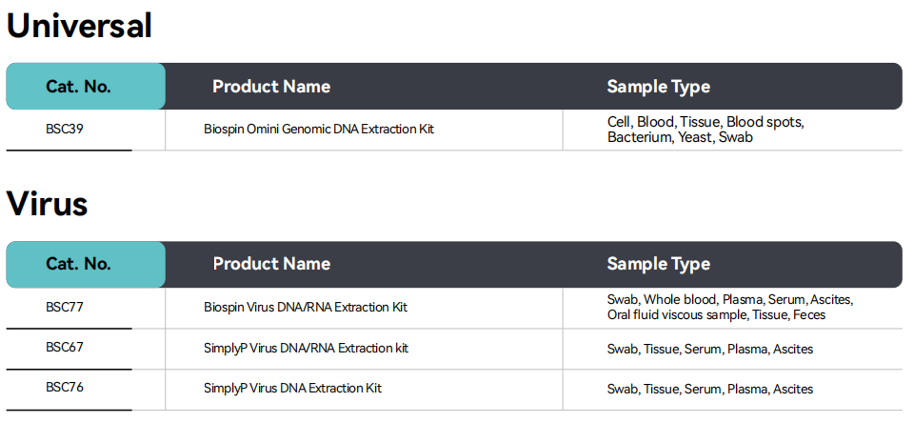The height and width of the screenshot is (422, 914).
Task: Click Product Name header in Virus table
Action: (271, 264)
